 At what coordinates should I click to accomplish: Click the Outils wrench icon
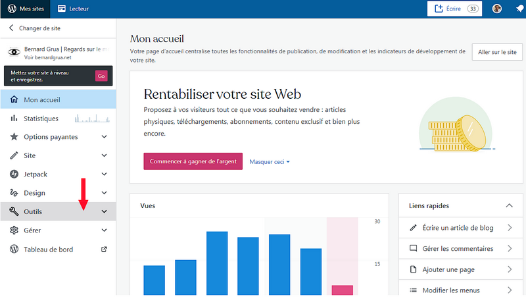14,211
